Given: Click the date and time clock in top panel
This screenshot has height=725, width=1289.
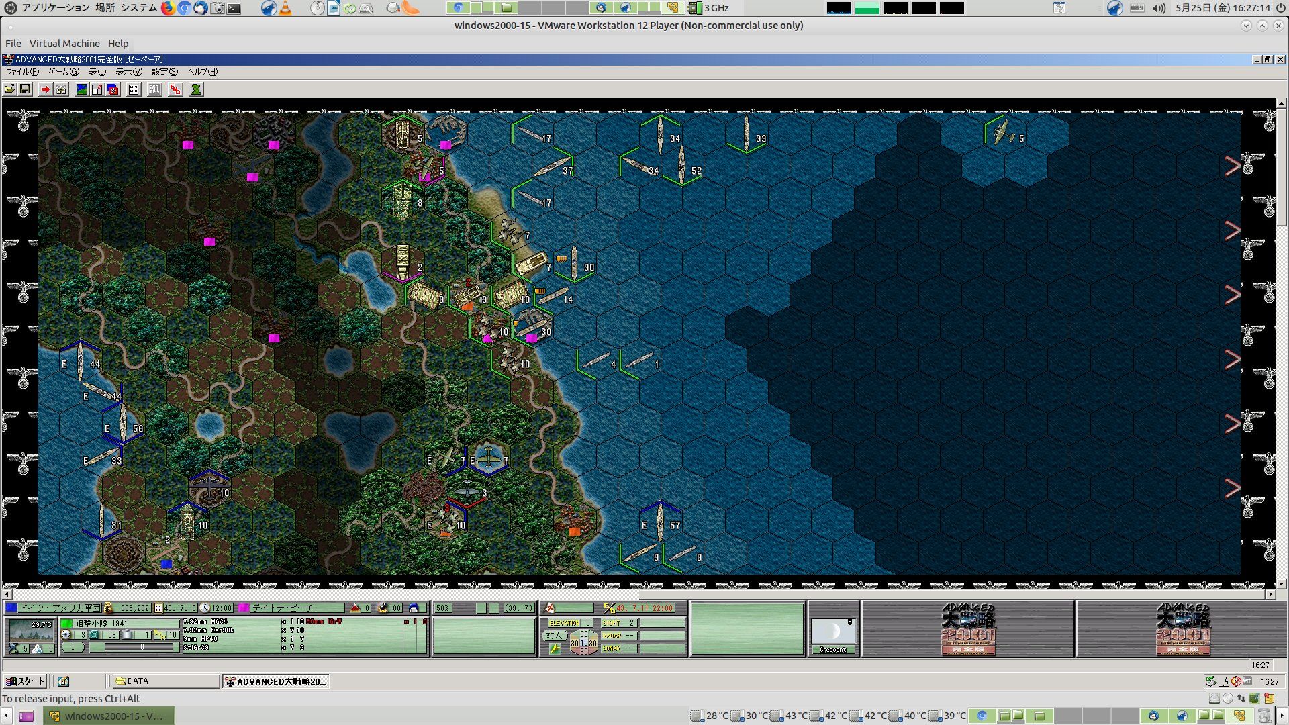Looking at the screenshot, I should 1223,8.
